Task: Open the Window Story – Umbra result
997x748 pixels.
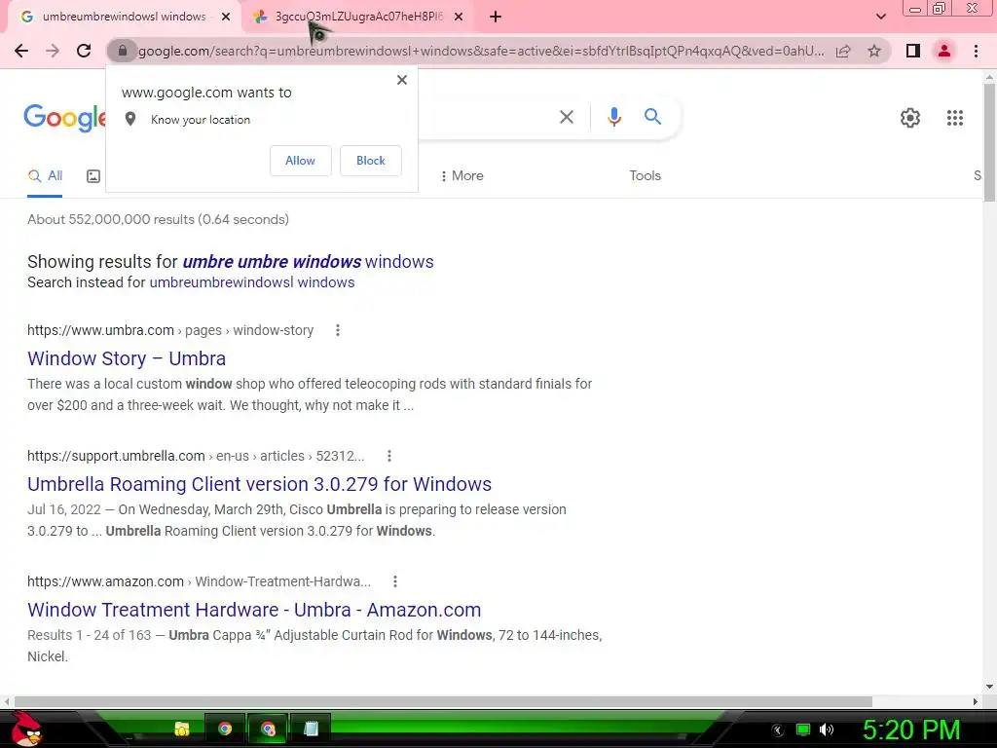Action: point(127,358)
